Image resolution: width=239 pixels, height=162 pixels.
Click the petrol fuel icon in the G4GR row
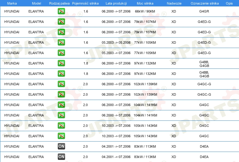[61, 11]
